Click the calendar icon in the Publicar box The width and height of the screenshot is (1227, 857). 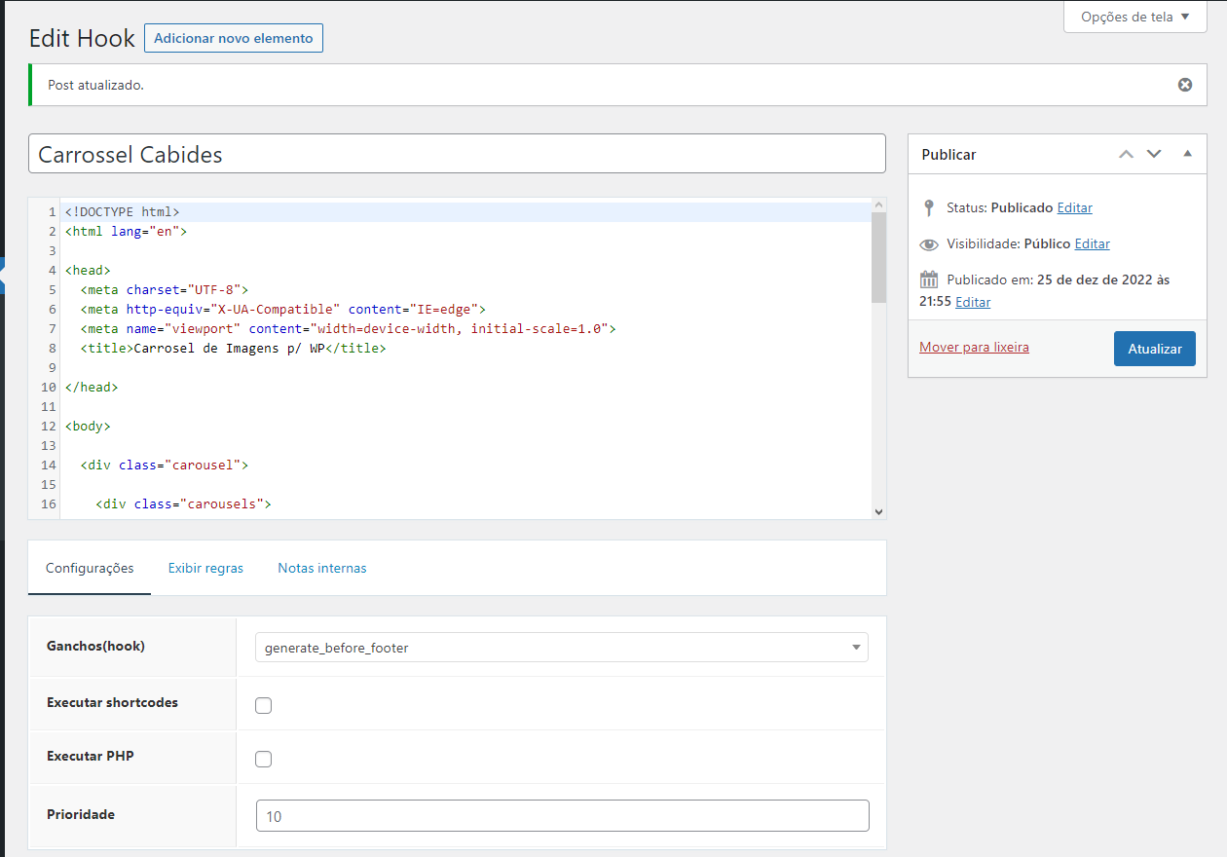(929, 279)
